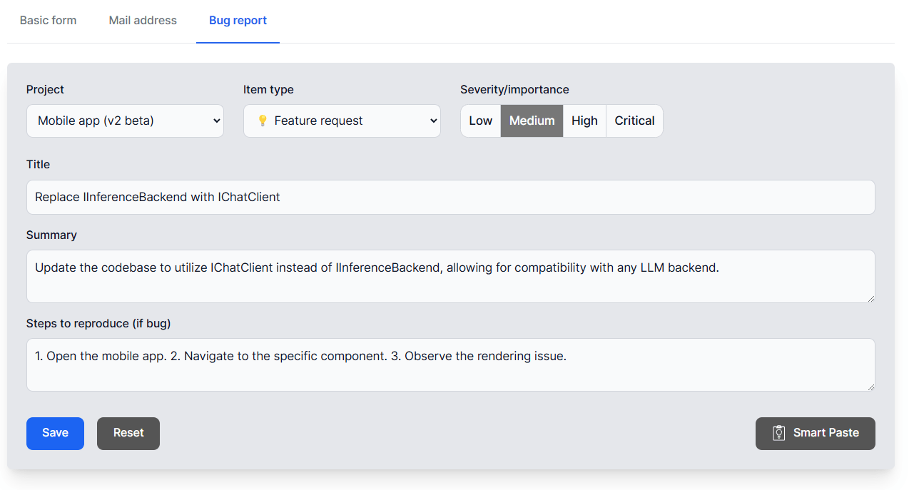Viewport: 909px width, 490px height.
Task: Click the lightbulb icon beside Feature request
Action: [263, 121]
